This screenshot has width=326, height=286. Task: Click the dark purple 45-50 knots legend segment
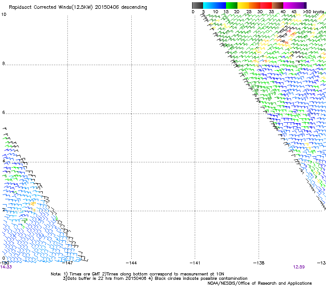[300, 5]
